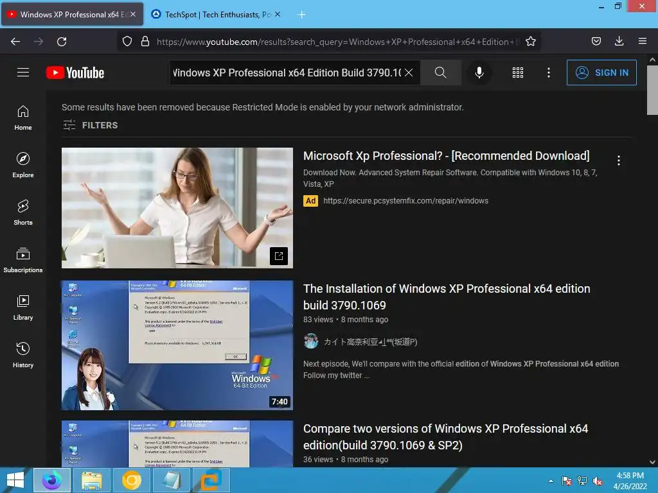Open Shorts in the sidebar

click(x=23, y=212)
